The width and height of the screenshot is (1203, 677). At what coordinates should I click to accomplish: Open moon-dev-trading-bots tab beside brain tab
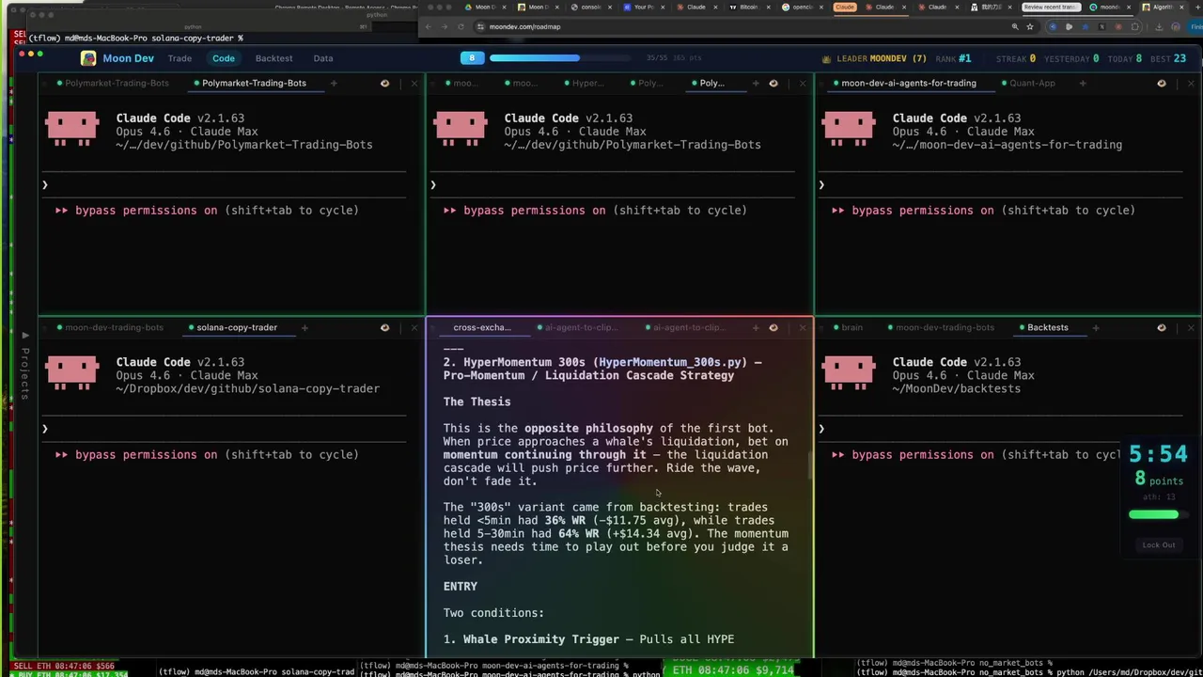click(941, 327)
